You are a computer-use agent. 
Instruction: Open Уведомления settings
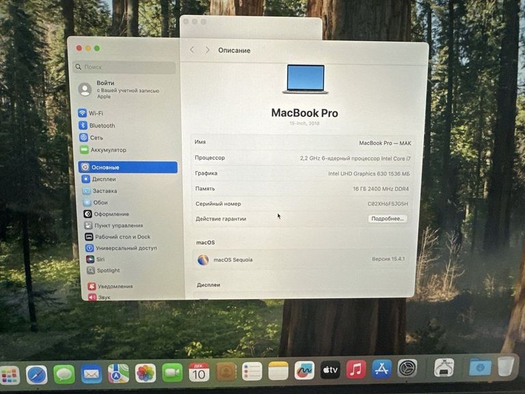coord(111,287)
